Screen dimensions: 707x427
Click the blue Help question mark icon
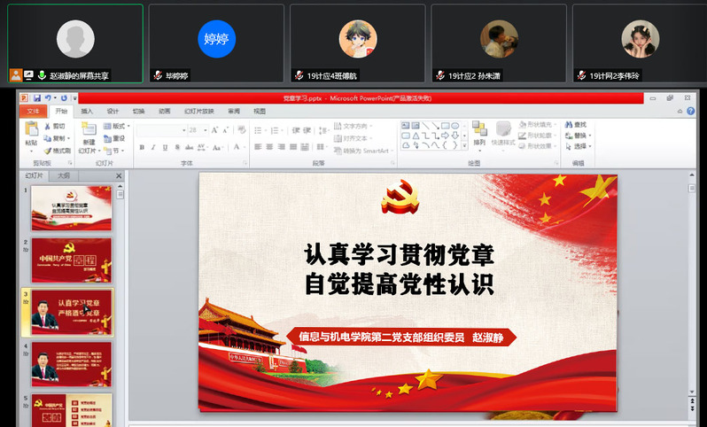(689, 111)
